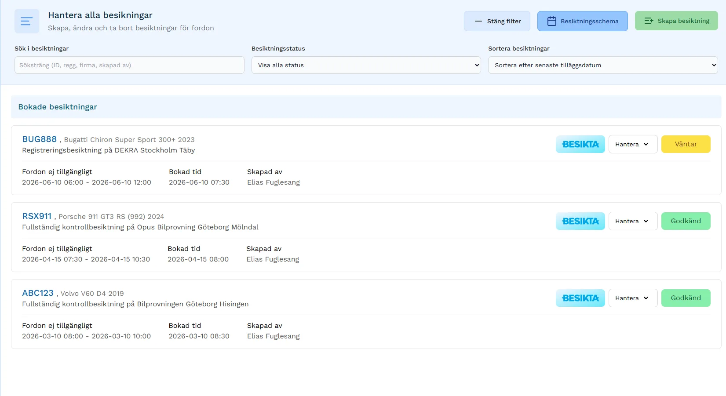Open registration link RSX911
The height and width of the screenshot is (396, 726).
[x=37, y=216]
